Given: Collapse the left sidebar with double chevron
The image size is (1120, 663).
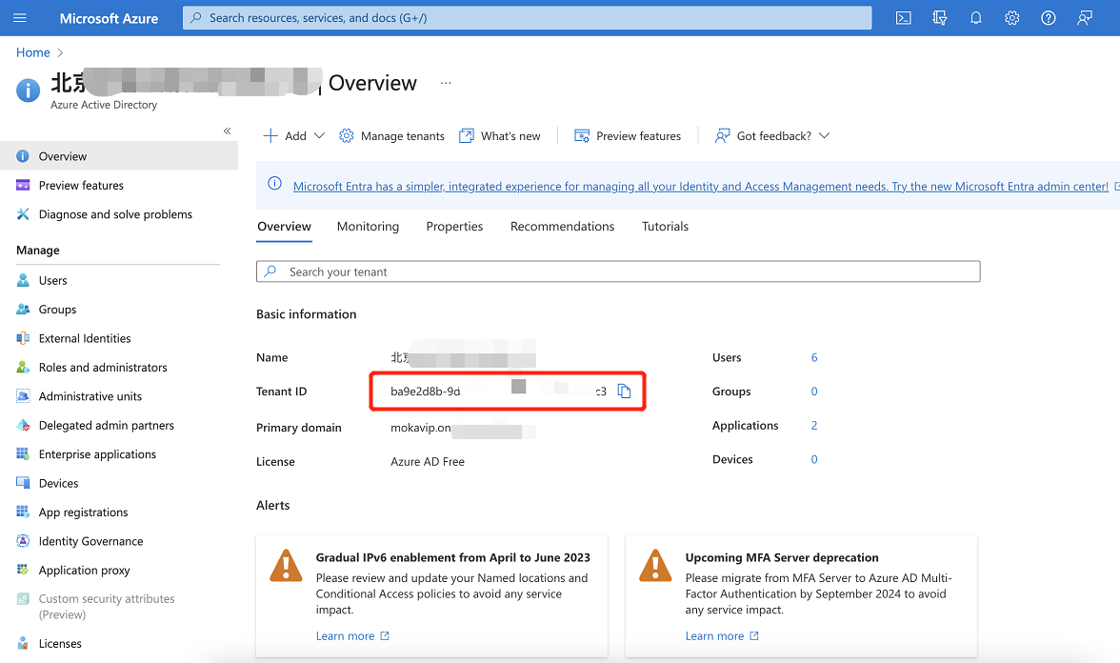Looking at the screenshot, I should click(227, 131).
